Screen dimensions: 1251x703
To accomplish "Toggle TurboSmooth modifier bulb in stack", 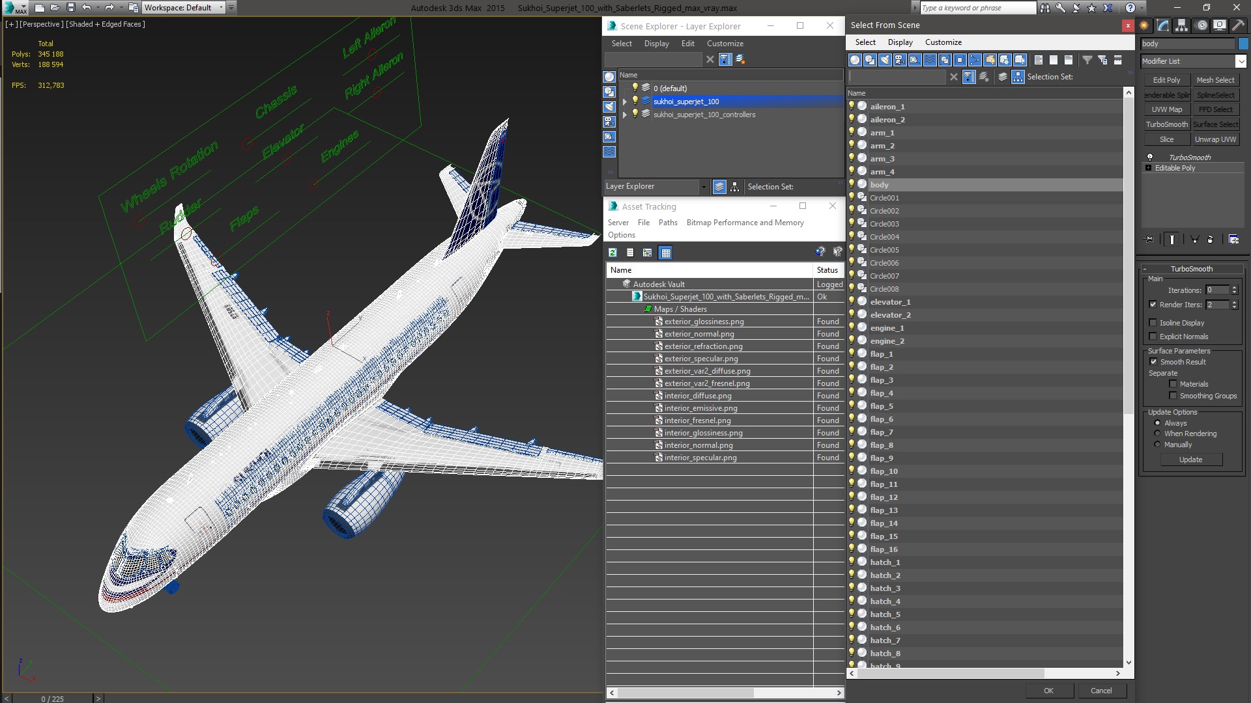I will 1149,158.
